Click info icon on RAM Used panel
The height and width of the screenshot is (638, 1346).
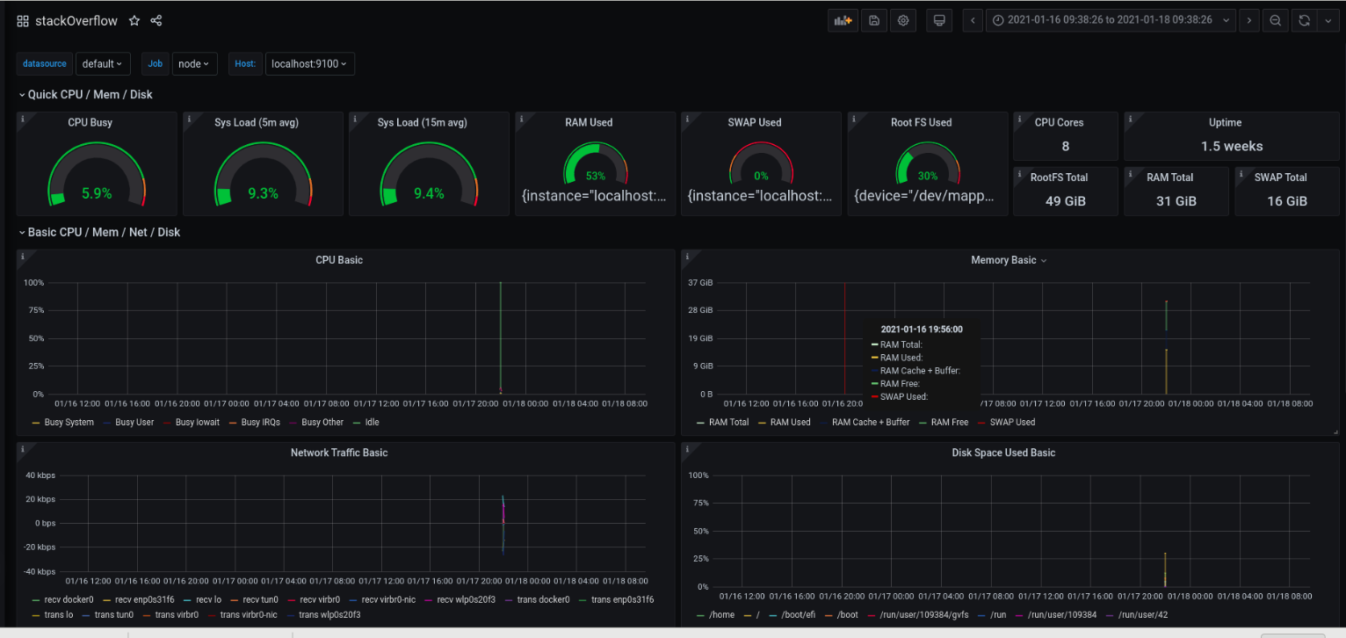coord(521,118)
